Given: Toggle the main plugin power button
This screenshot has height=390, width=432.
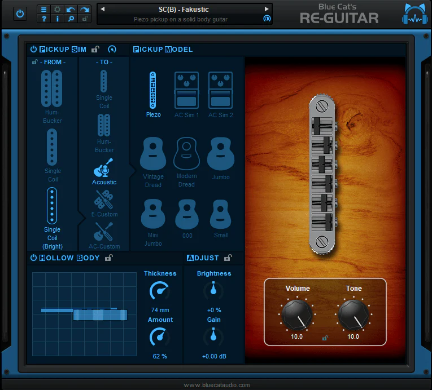Looking at the screenshot, I should point(20,14).
